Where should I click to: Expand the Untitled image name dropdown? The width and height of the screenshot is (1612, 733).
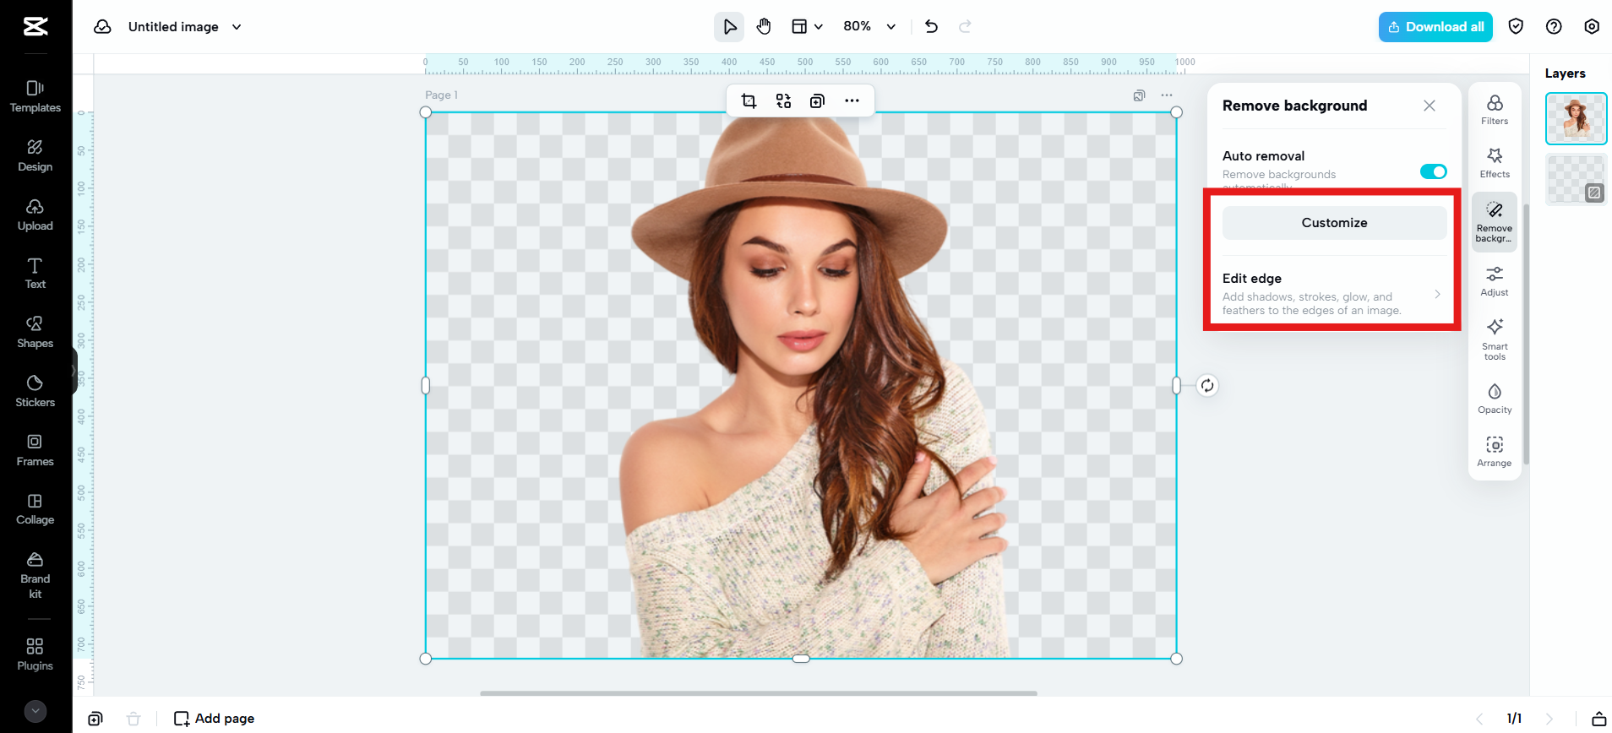pos(237,27)
